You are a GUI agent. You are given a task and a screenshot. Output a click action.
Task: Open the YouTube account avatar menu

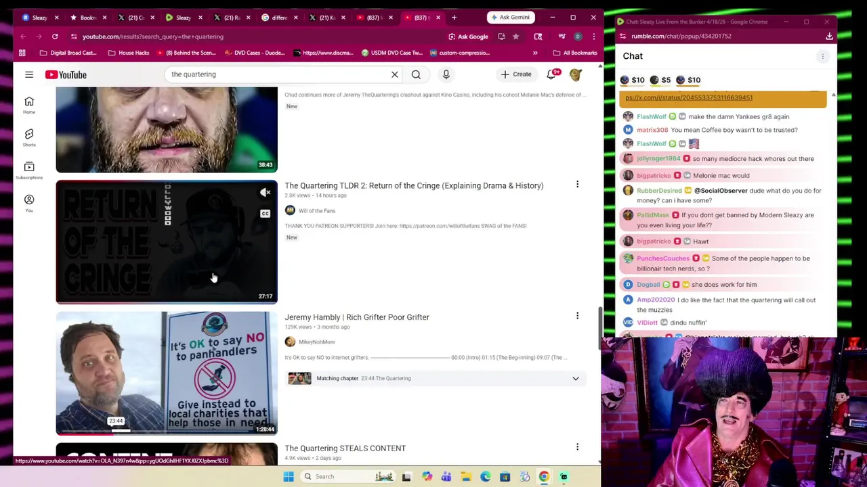pyautogui.click(x=576, y=74)
